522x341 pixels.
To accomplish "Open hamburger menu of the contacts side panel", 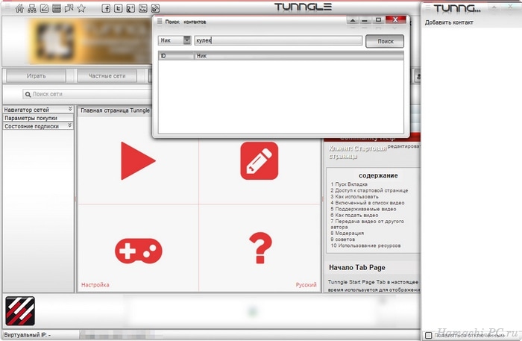I will pyautogui.click(x=428, y=7).
